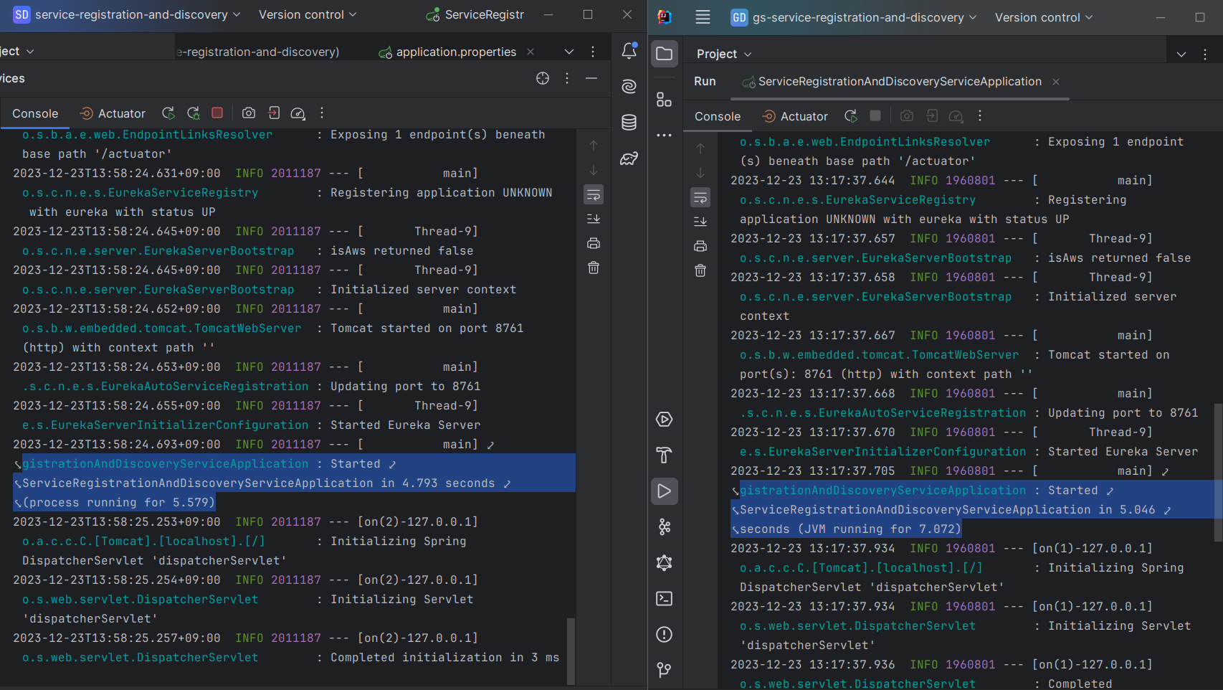Select Actuator tab in right Run panel
1223x690 pixels.
click(x=795, y=116)
